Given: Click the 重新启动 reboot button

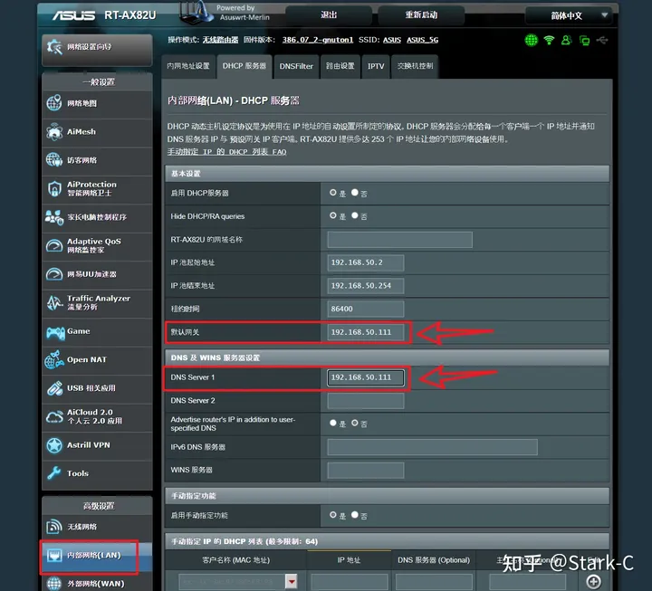Looking at the screenshot, I should pyautogui.click(x=419, y=15).
